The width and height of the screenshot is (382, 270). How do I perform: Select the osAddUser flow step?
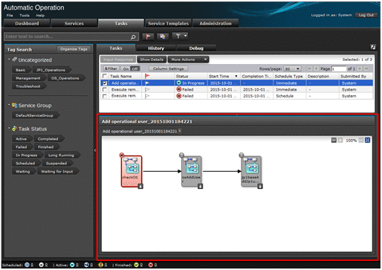click(x=191, y=171)
